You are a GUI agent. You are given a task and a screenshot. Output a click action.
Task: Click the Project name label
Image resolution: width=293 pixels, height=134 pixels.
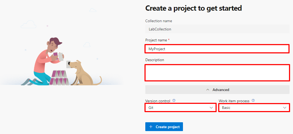point(156,40)
